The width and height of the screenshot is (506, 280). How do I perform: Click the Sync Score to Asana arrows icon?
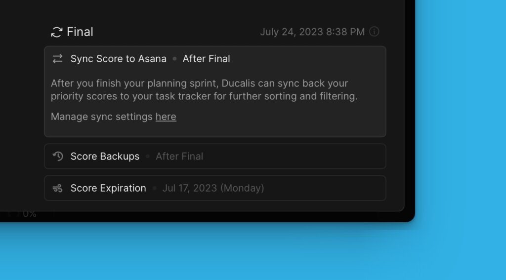coord(57,59)
